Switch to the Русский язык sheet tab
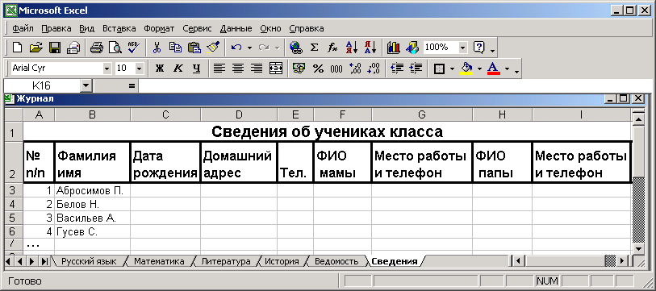Image resolution: width=656 pixels, height=291 pixels. click(89, 261)
